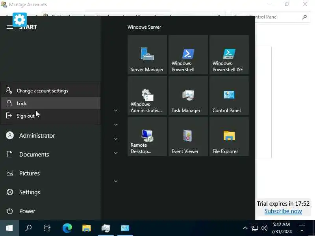The width and height of the screenshot is (315, 236).
Task: Open the Windows Administrative Tools tile
Action: (x=147, y=96)
